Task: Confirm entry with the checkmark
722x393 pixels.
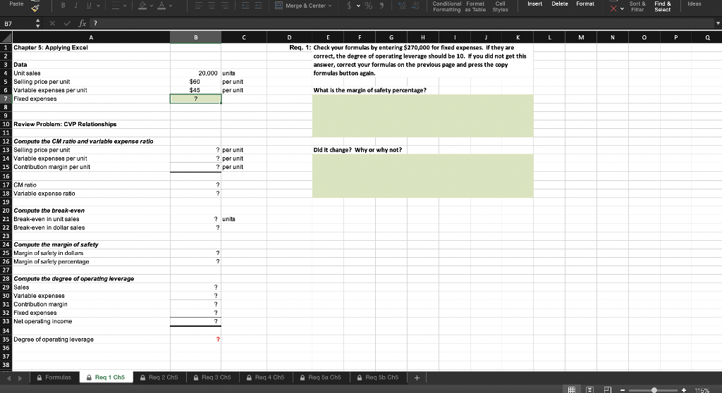Action: click(67, 23)
